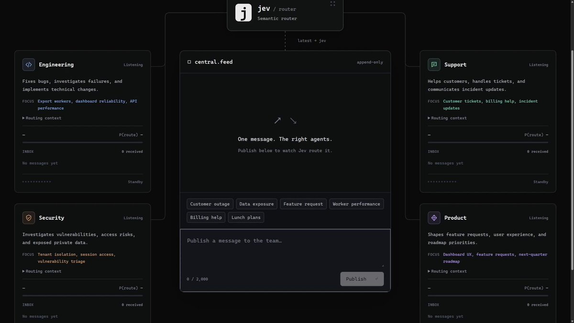Click the Engineering code brackets icon
Viewport: 574px width, 323px height.
point(29,65)
